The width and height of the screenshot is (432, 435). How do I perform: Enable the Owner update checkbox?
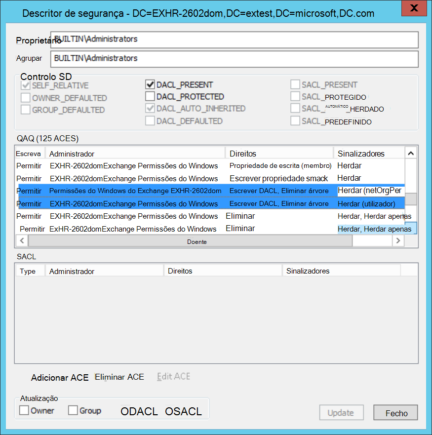pyautogui.click(x=24, y=410)
